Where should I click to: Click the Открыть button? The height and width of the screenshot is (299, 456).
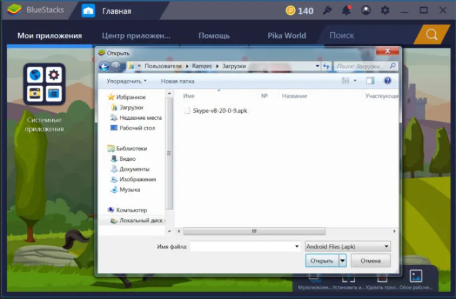point(322,260)
